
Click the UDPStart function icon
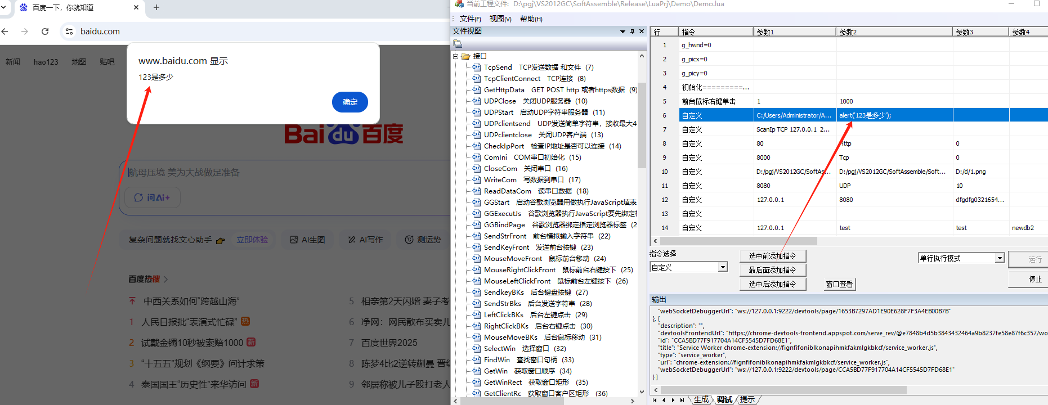click(476, 112)
